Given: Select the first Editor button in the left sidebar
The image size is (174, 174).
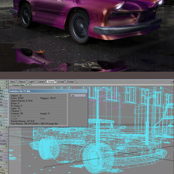Looking at the screenshot, I should point(4,90).
